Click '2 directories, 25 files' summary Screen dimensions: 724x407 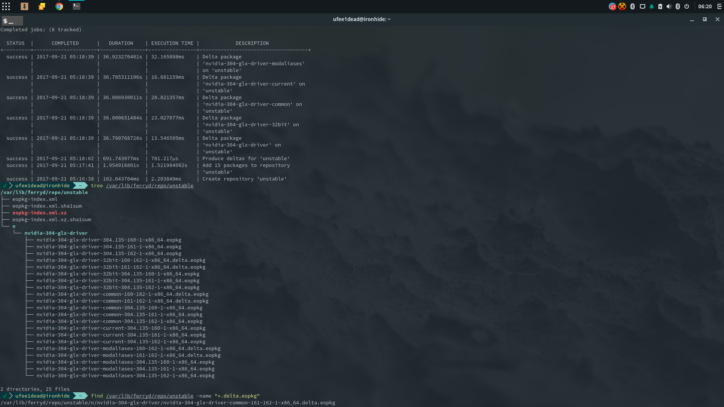(35, 389)
